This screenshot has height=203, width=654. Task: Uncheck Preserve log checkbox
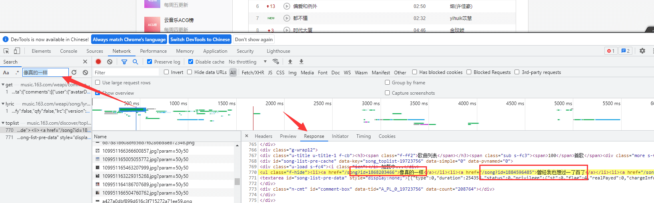(x=150, y=62)
